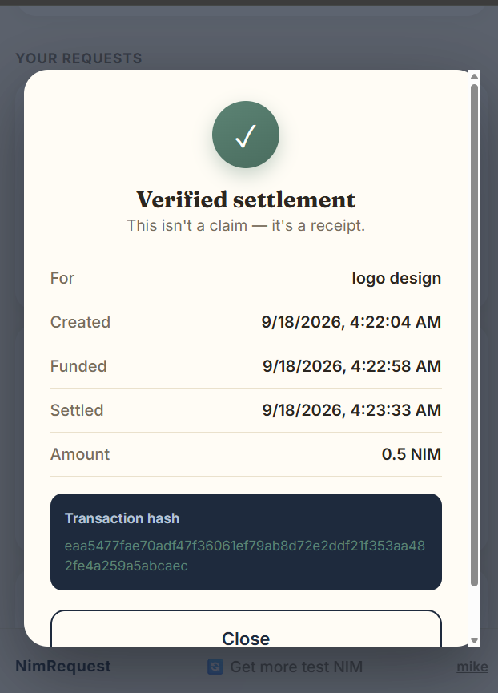The image size is (498, 693).
Task: Click the For row label
Action: point(62,278)
